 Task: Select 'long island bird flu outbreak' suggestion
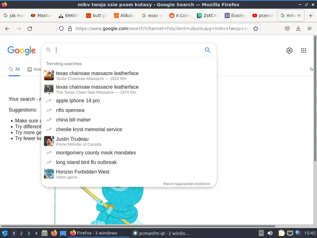[129, 162]
